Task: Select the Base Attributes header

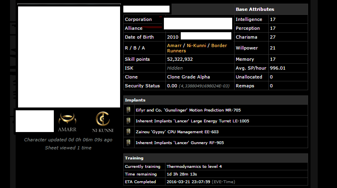Action: (x=271, y=9)
